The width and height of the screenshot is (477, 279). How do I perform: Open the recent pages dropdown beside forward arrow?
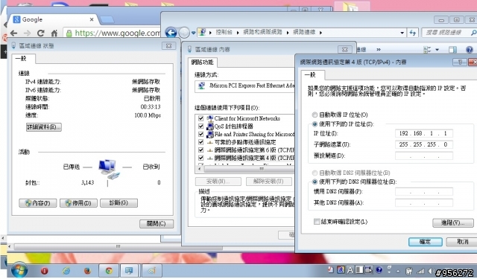coord(194,33)
